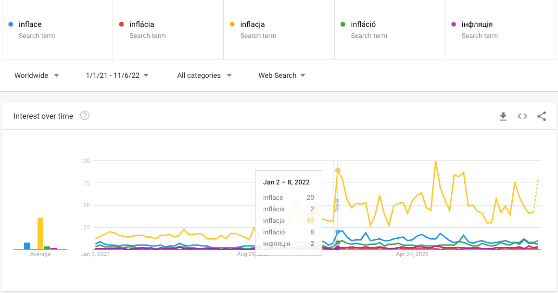Click the yellow inflacja peak point at 100
The width and height of the screenshot is (558, 293).
[435, 161]
